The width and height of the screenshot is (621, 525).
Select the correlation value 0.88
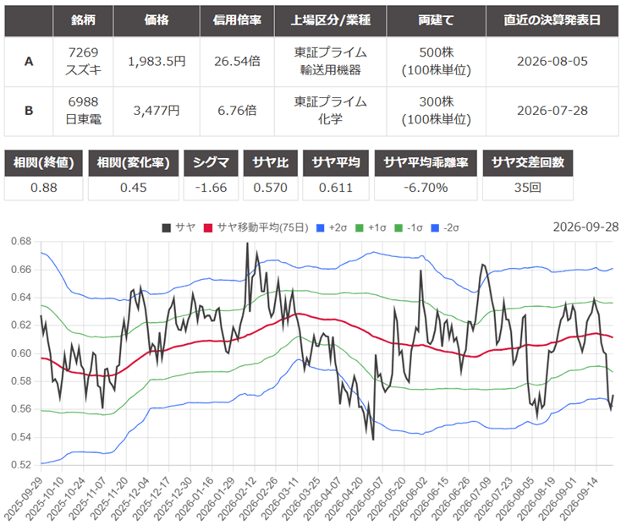(x=43, y=188)
